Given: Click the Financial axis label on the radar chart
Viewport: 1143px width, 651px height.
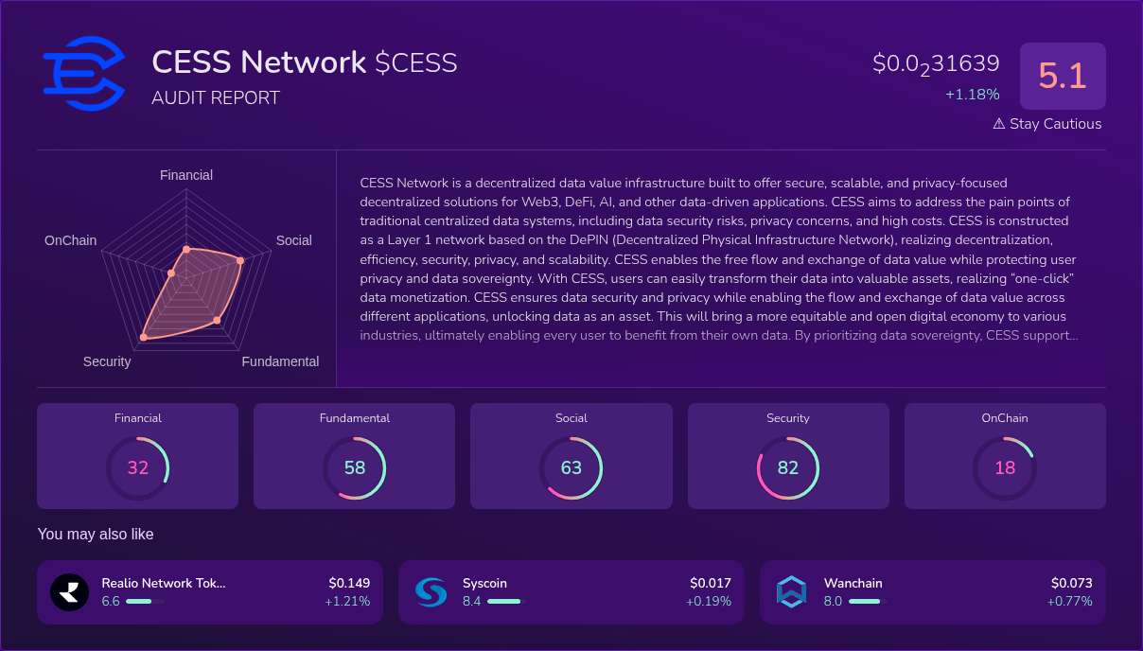Looking at the screenshot, I should pos(185,175).
